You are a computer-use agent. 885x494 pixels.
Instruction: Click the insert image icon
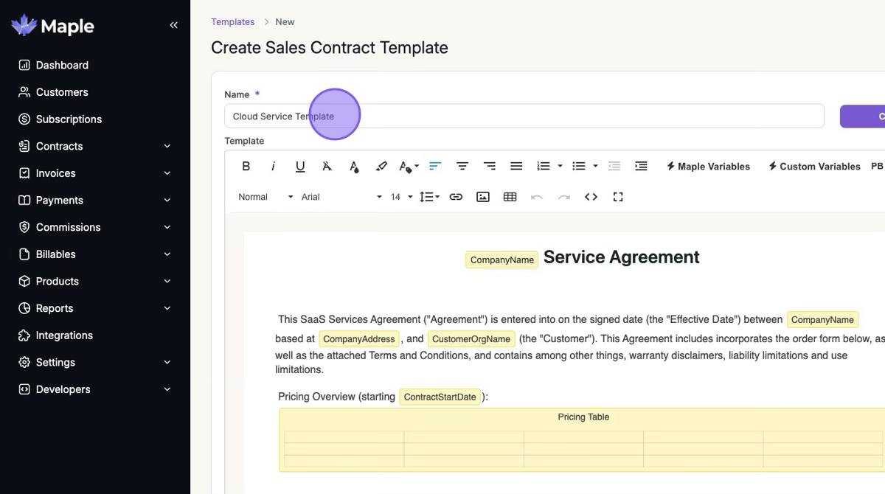click(x=483, y=197)
